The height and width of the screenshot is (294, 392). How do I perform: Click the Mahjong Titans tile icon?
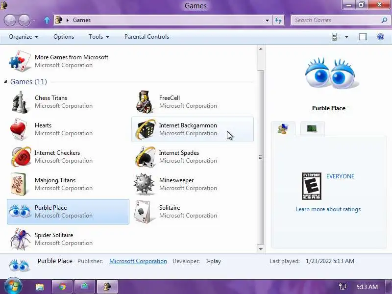point(19,184)
